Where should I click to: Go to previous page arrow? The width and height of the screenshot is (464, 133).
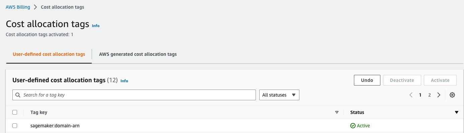(x=411, y=95)
